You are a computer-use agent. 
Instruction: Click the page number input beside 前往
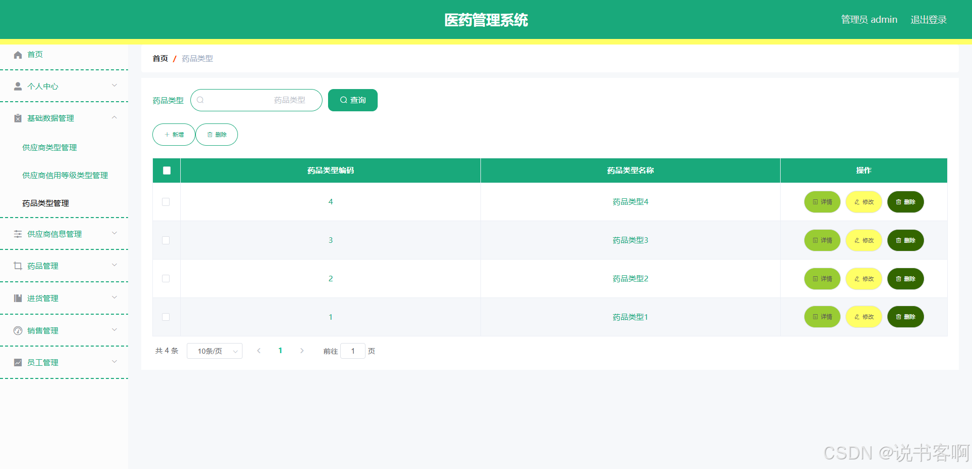click(x=353, y=351)
